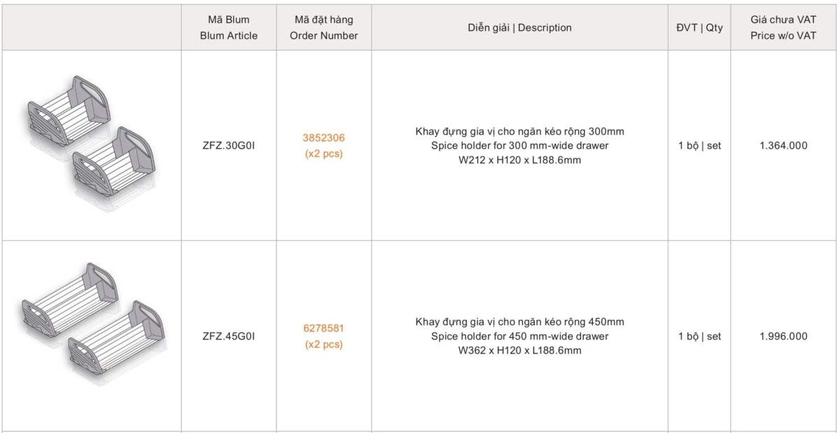Select article code ZFZ.30G0I

[229, 146]
